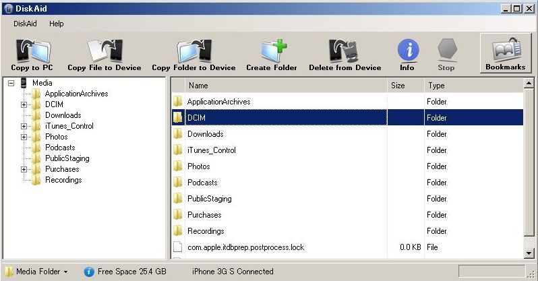This screenshot has width=538, height=281.
Task: Click the Name column header
Action: pos(286,86)
